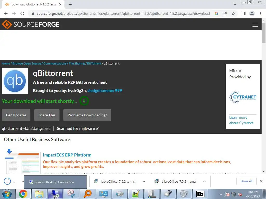Click the Share This button

point(47,115)
